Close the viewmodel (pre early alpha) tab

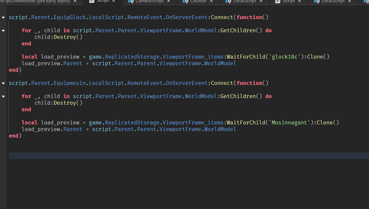click(x=75, y=1)
